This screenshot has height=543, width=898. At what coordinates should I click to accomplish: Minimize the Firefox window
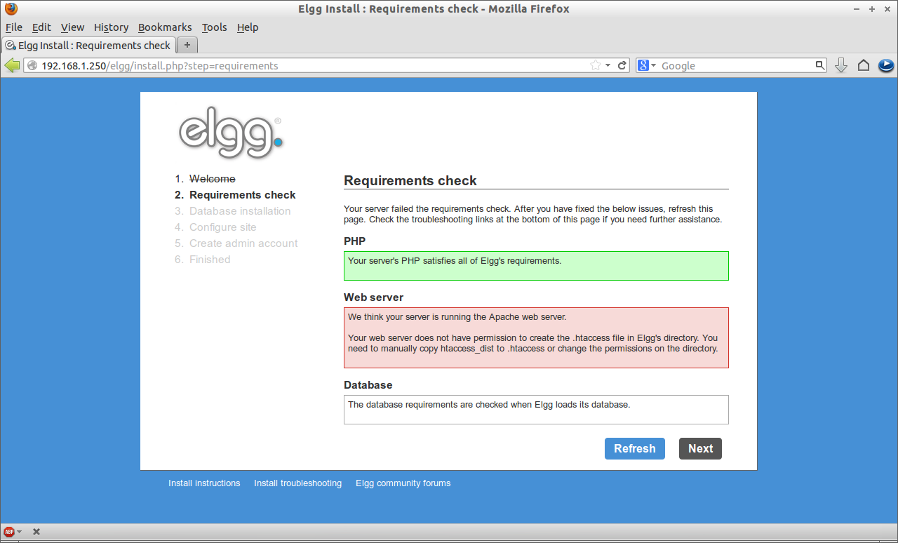pyautogui.click(x=858, y=9)
